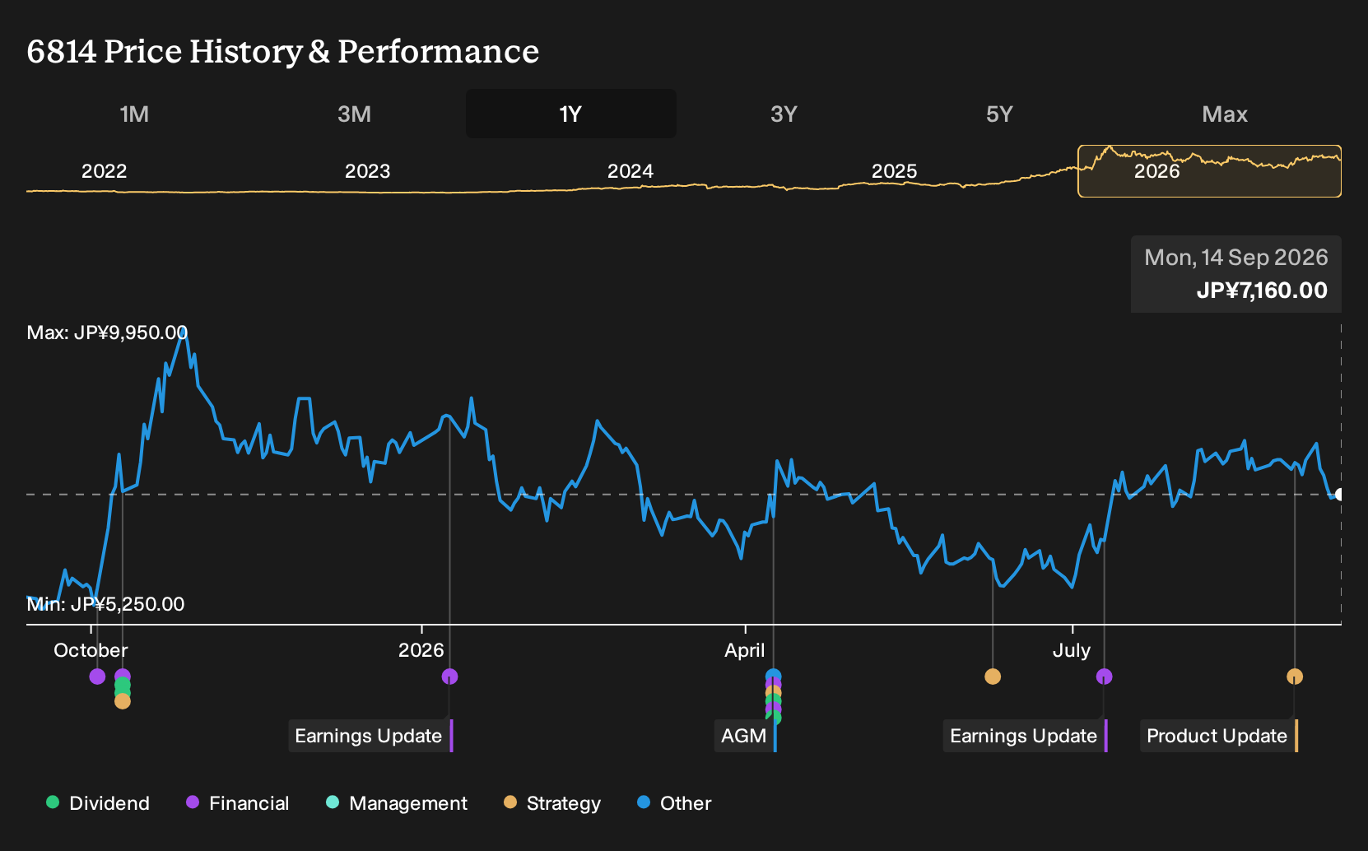Click 2025 in the overview mini chart
This screenshot has height=851, width=1368.
(894, 171)
